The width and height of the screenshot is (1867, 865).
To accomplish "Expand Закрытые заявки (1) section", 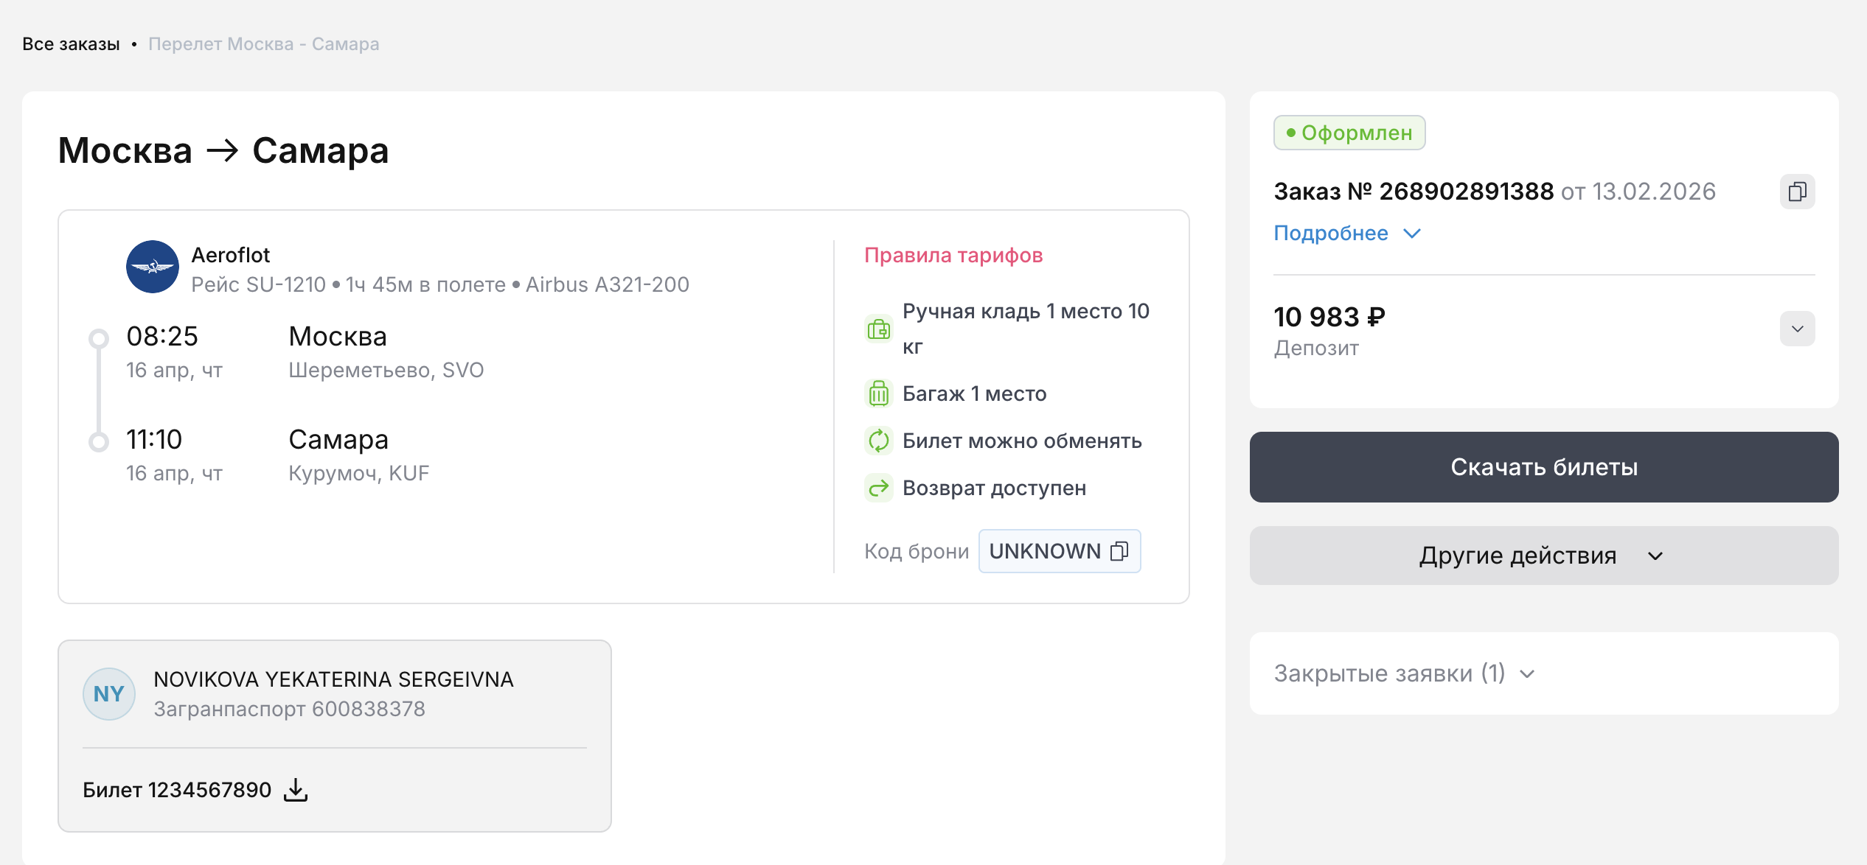I will click(x=1404, y=673).
